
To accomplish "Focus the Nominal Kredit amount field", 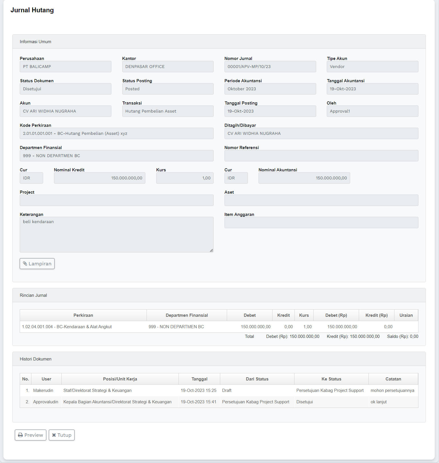I will tap(99, 178).
